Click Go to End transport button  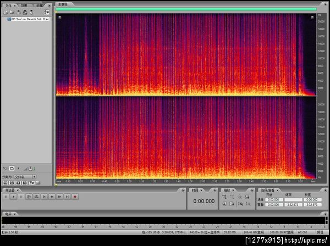67,197
